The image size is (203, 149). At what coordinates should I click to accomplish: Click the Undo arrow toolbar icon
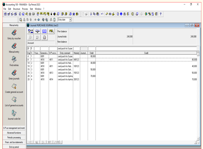coord(102,14)
